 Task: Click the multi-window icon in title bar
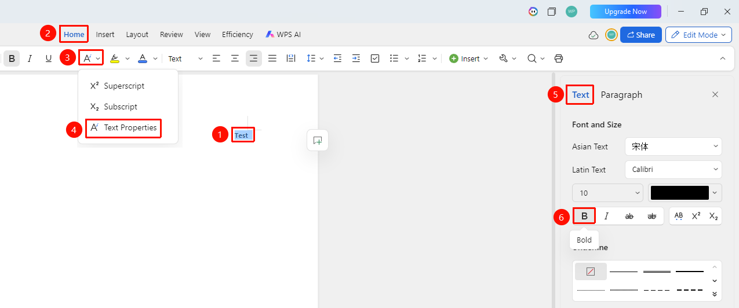pos(552,12)
